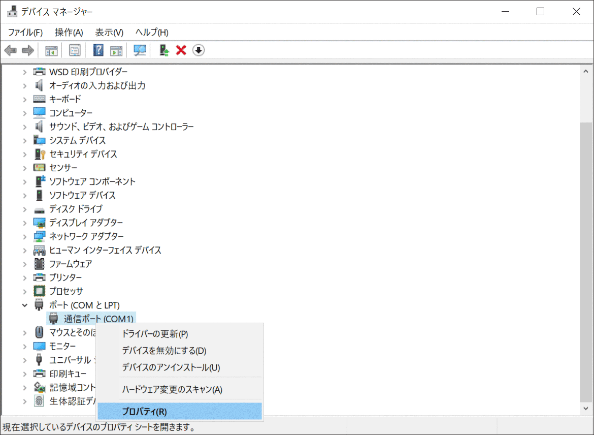Click the show/hide action pane icon

116,50
